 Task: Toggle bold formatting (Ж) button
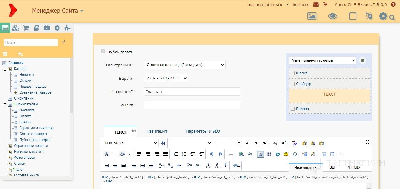(239, 143)
